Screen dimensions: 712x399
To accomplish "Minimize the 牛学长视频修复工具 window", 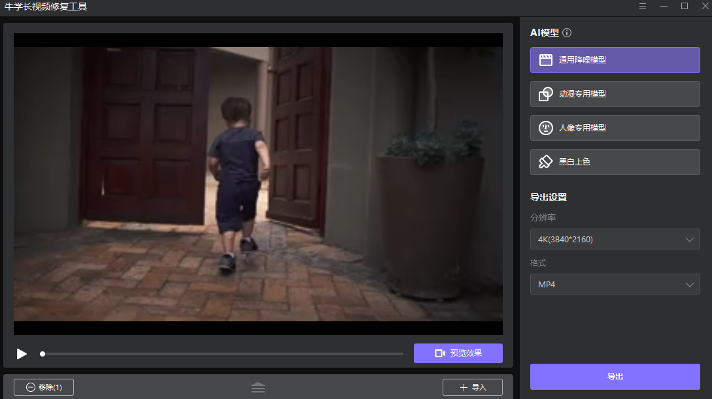I will pyautogui.click(x=664, y=7).
